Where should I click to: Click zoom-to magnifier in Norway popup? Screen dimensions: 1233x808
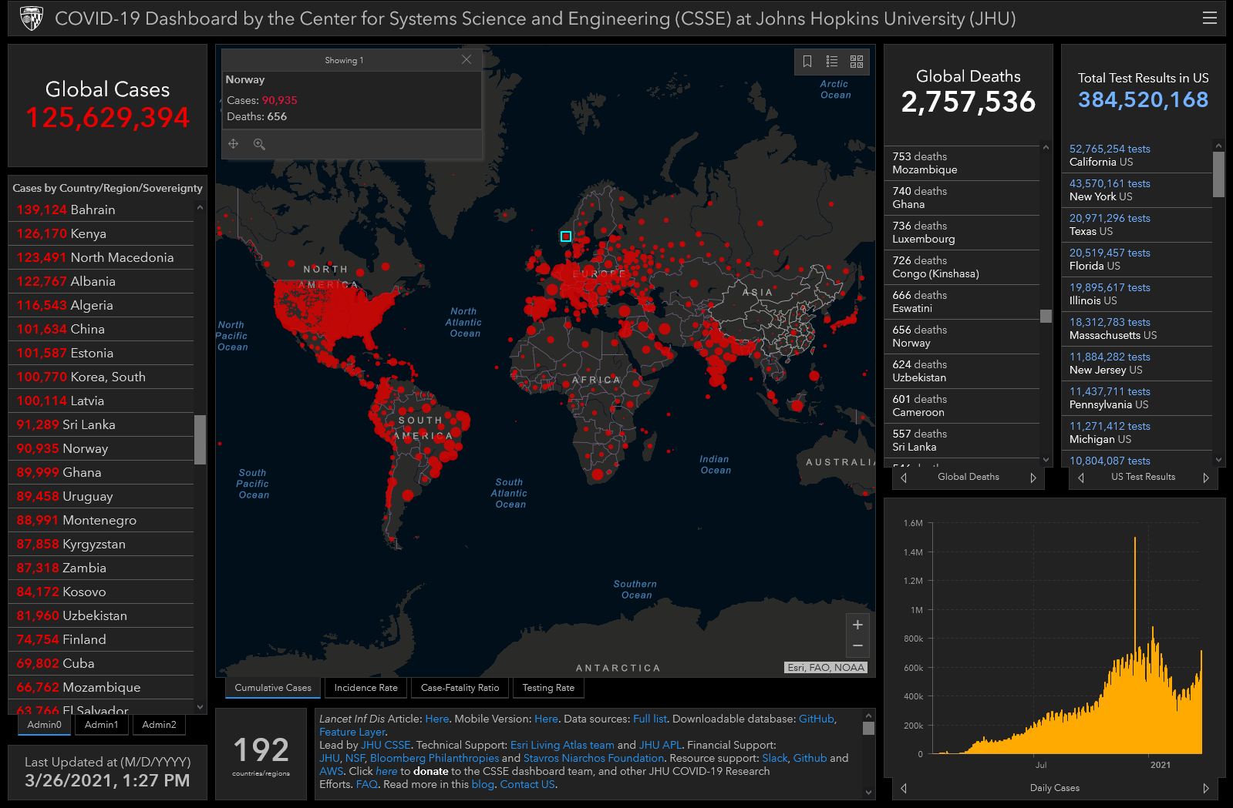pos(259,144)
